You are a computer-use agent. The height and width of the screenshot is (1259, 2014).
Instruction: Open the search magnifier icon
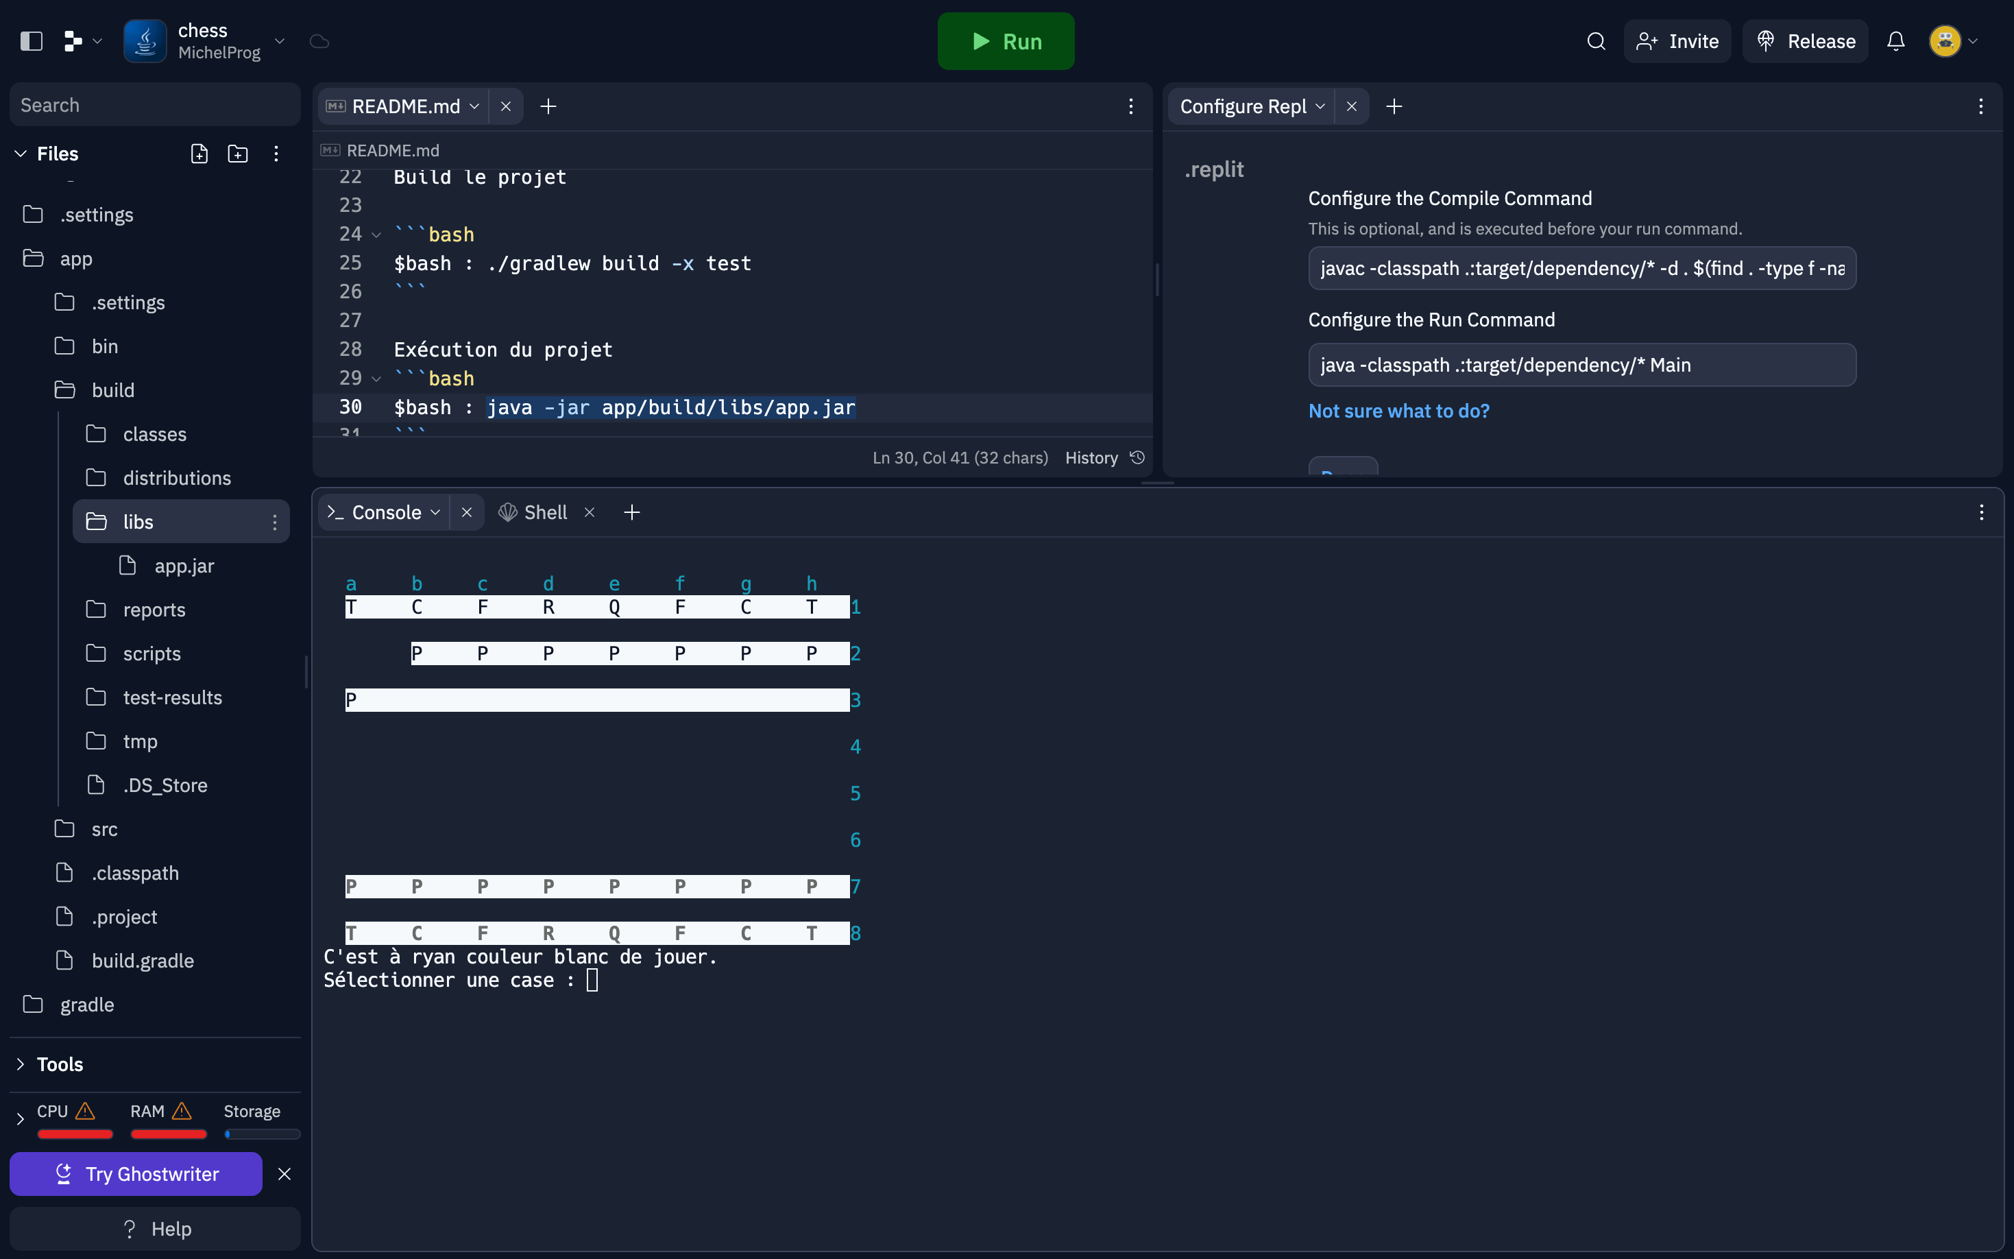pos(1595,41)
